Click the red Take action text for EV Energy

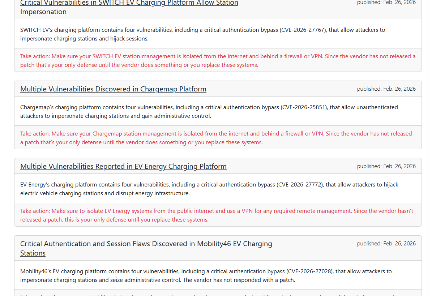click(x=217, y=215)
